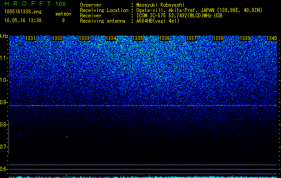This screenshot has height=178, width=281.
Task: Click the 1336 time marker
Action: pos(164,38)
